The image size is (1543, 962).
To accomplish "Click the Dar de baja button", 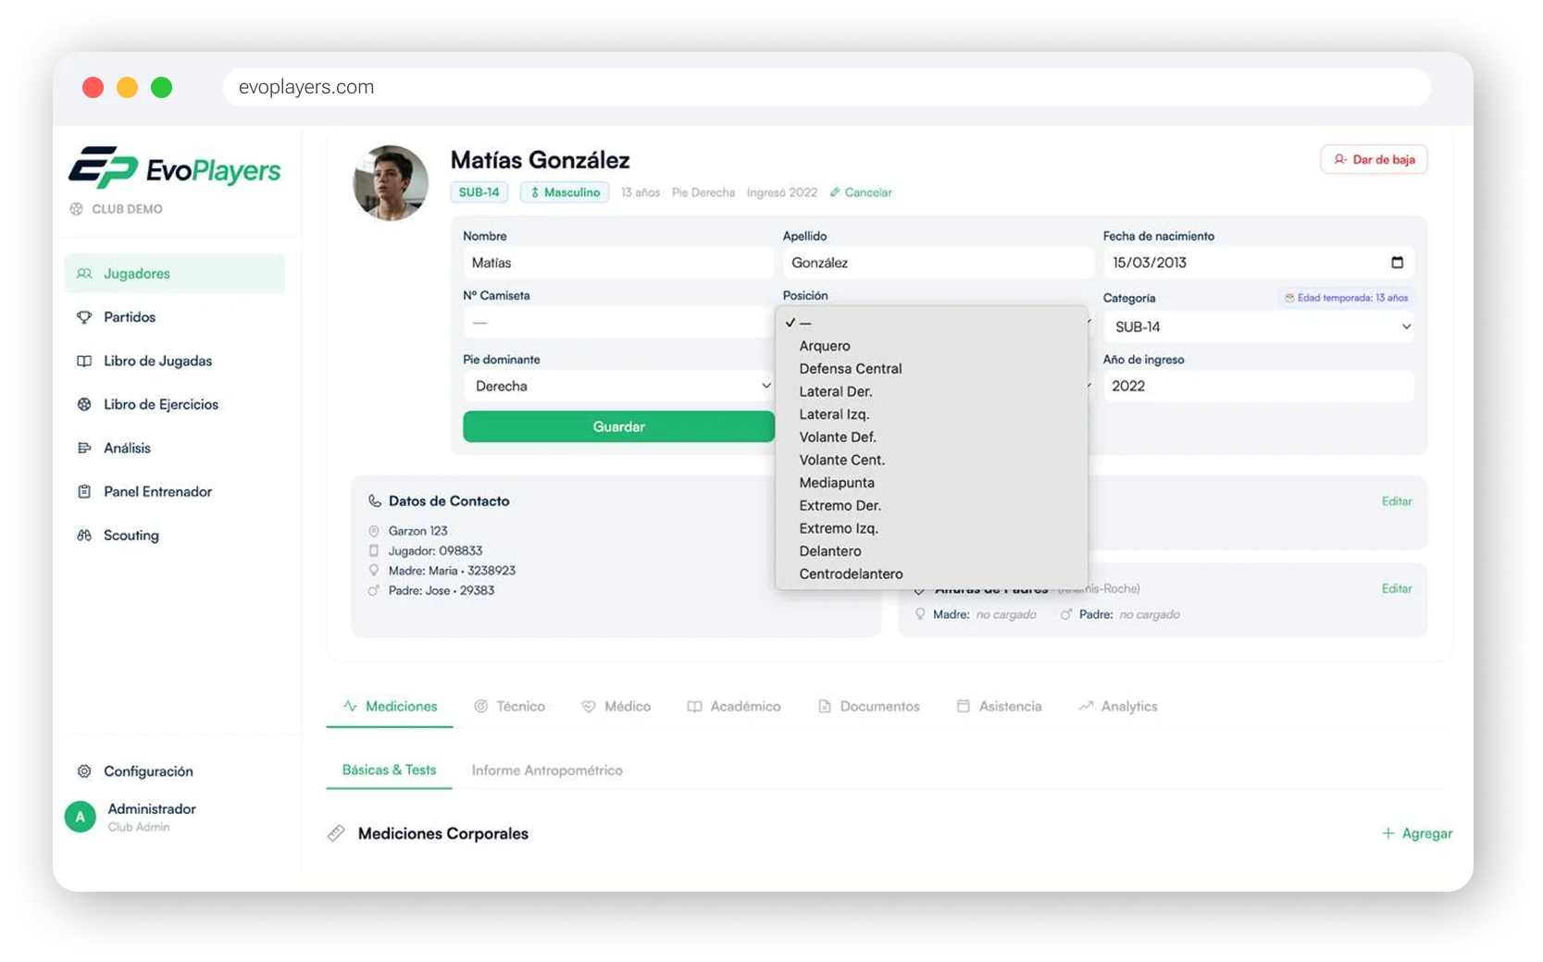I will (1374, 159).
